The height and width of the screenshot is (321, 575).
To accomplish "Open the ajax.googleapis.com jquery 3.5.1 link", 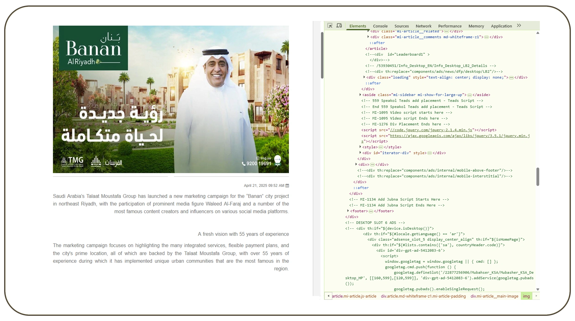I will click(460, 136).
